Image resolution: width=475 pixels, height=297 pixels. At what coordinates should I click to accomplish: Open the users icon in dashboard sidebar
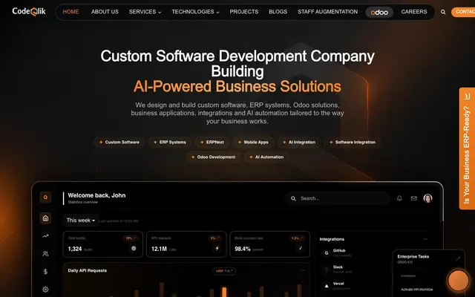45,254
